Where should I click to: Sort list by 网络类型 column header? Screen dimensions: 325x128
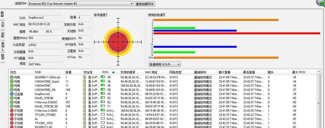pyautogui.click(x=180, y=72)
